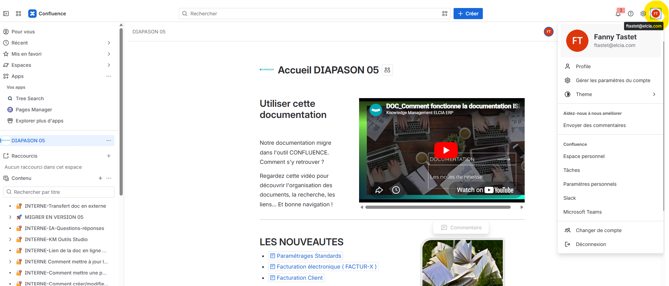Click the Pages Manager app icon
This screenshot has height=286, width=669.
[x=10, y=110]
